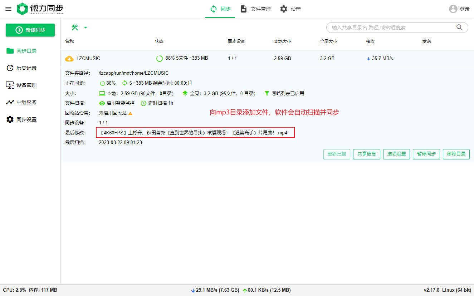The height and width of the screenshot is (296, 474).
Task: Click the 暂停同步 button
Action: 426,154
